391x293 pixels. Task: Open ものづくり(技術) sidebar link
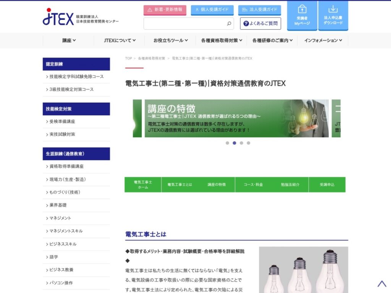click(x=76, y=192)
